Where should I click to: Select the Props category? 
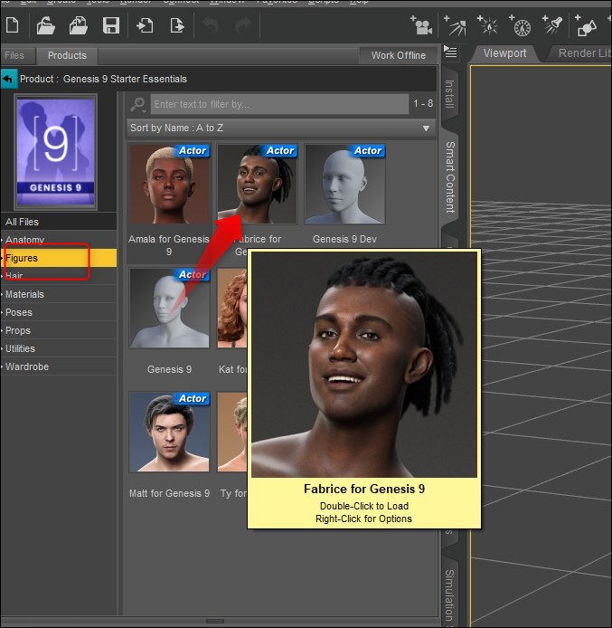point(59,330)
